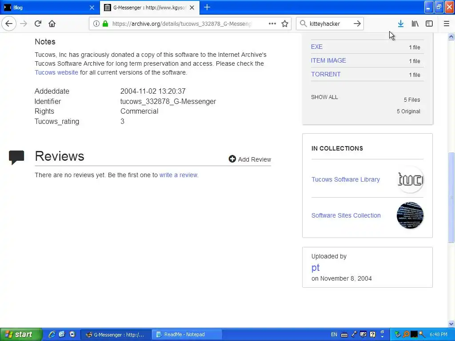Open the Windows start menu
The height and width of the screenshot is (341, 455).
click(21, 334)
